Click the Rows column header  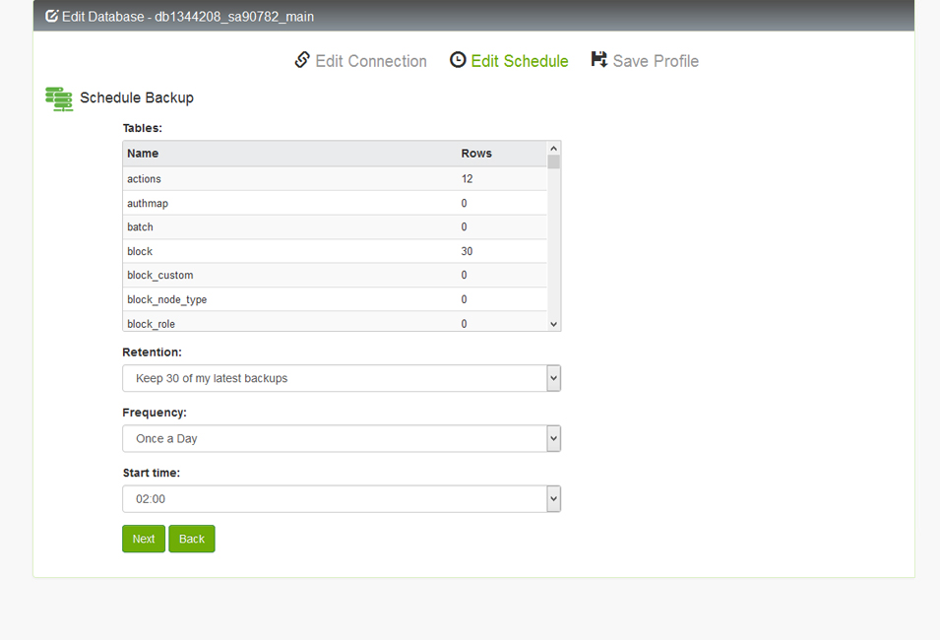[x=476, y=154]
